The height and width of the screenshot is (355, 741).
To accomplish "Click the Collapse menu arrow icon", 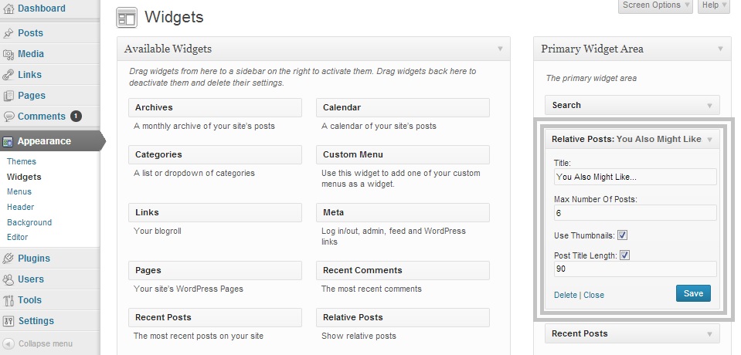I will pos(8,343).
